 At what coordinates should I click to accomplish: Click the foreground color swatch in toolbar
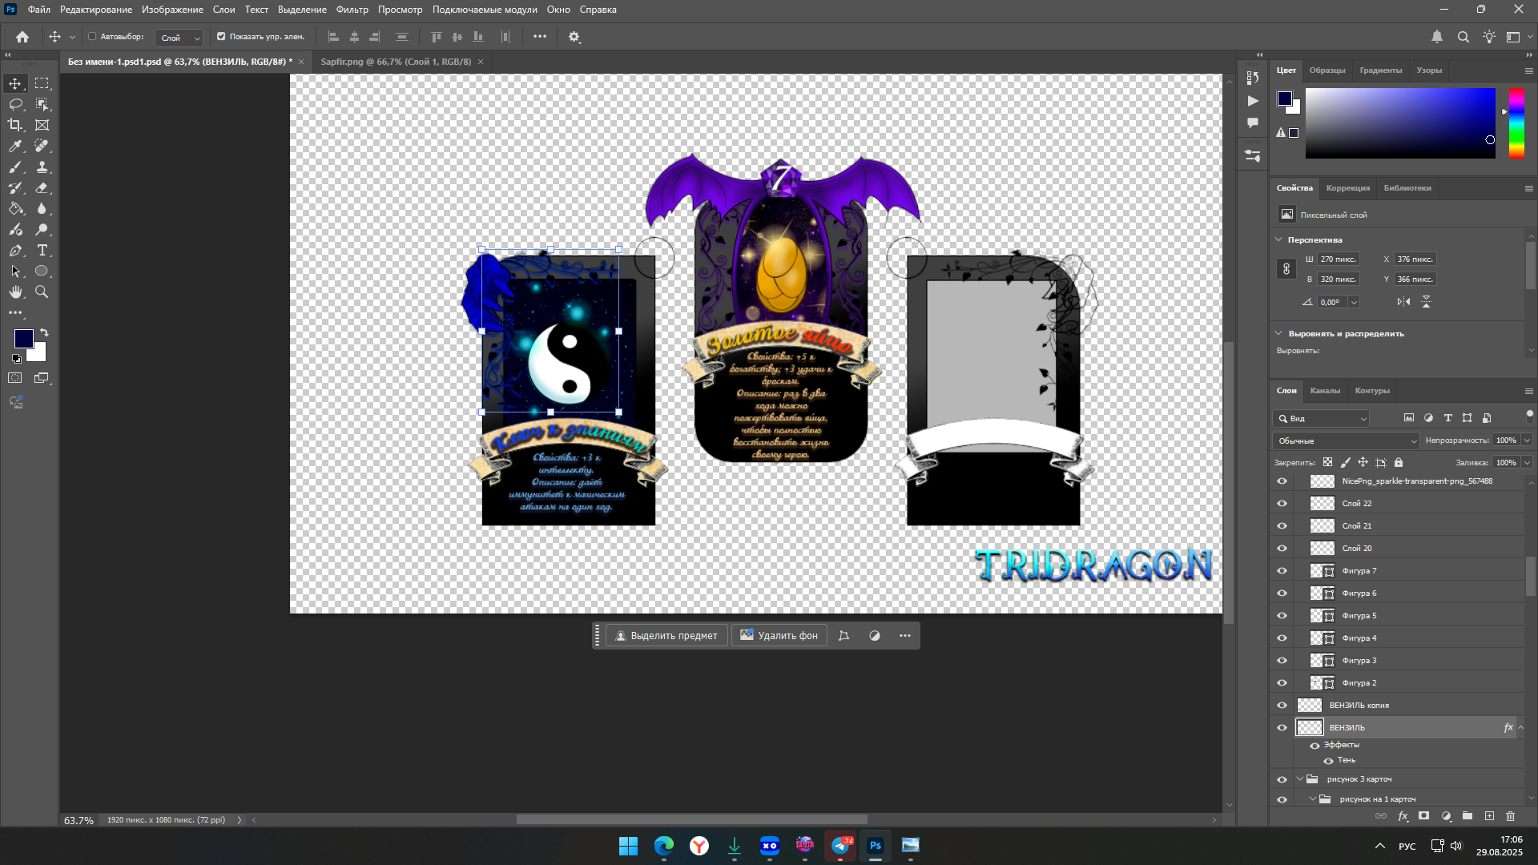(22, 338)
